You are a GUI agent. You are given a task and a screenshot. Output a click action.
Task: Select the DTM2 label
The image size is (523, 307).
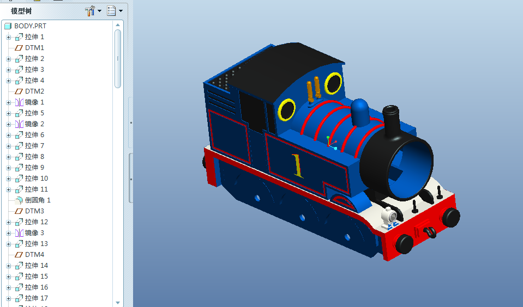pos(35,91)
